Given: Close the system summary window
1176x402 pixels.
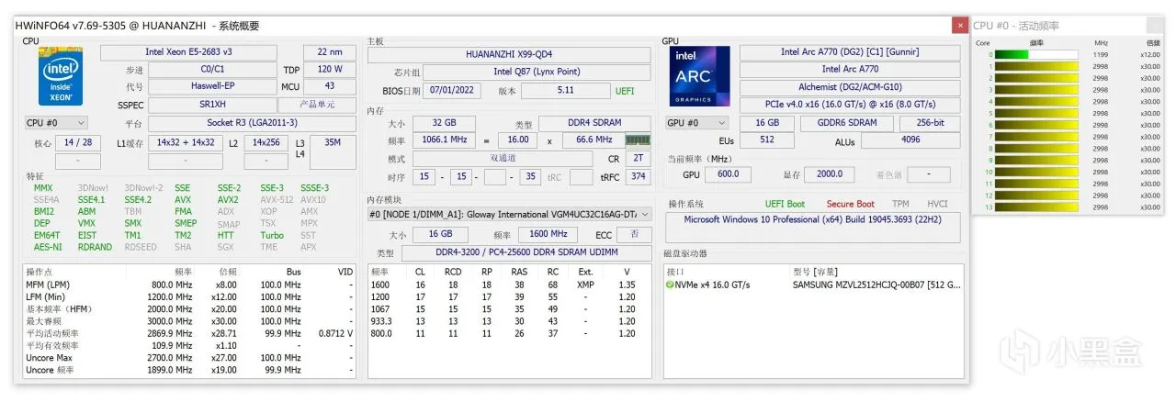Looking at the screenshot, I should (x=960, y=26).
